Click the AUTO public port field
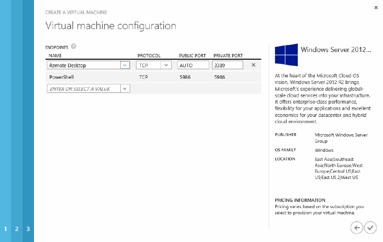This screenshot has height=242, width=383. point(193,65)
